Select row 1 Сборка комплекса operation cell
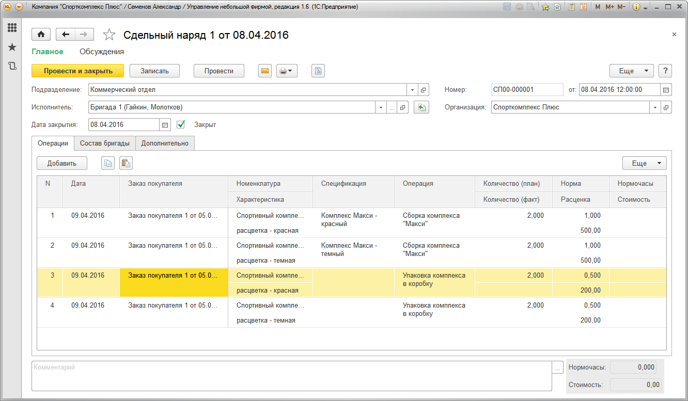This screenshot has width=688, height=401. click(x=434, y=220)
